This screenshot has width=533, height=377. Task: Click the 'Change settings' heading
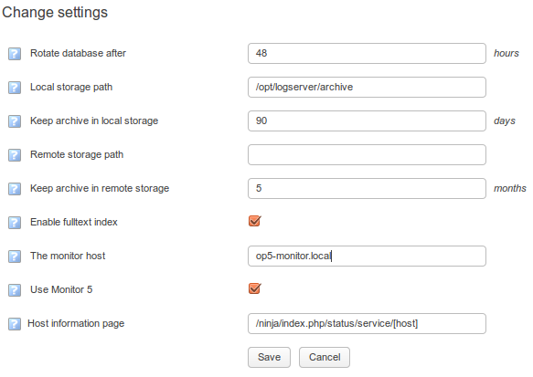pos(55,13)
